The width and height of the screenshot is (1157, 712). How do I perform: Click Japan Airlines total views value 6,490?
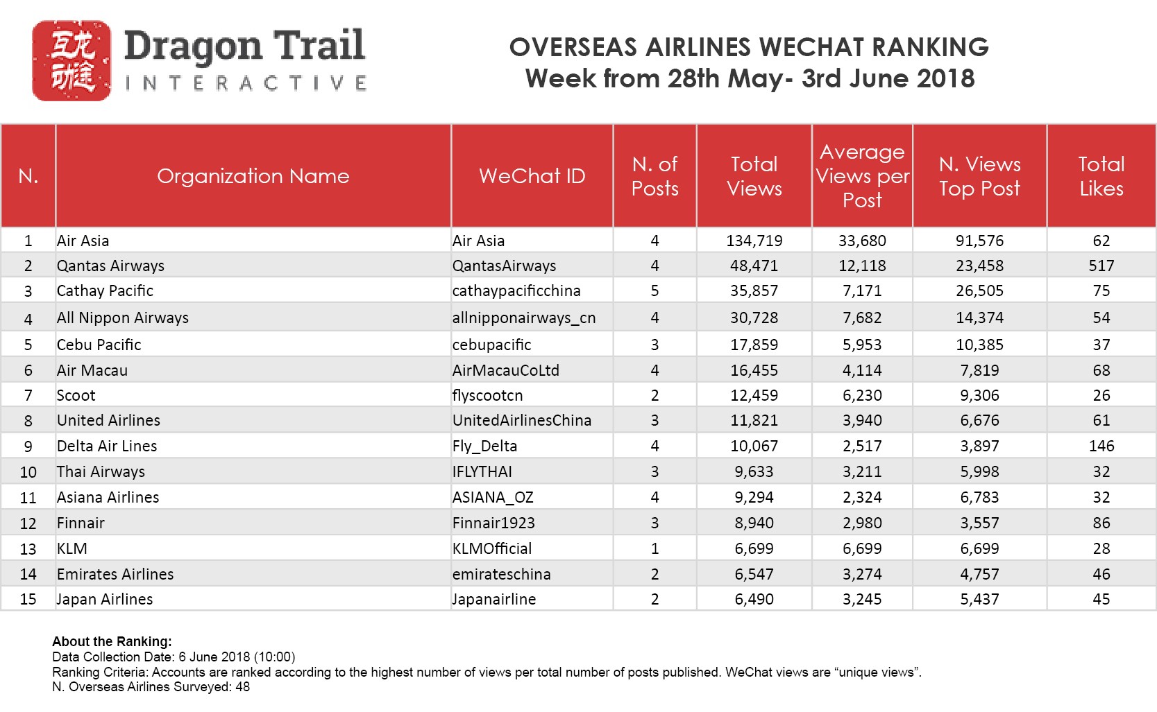tap(754, 599)
